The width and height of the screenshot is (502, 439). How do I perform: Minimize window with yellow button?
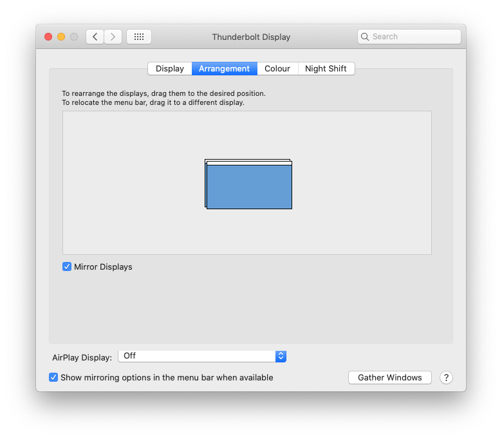61,37
